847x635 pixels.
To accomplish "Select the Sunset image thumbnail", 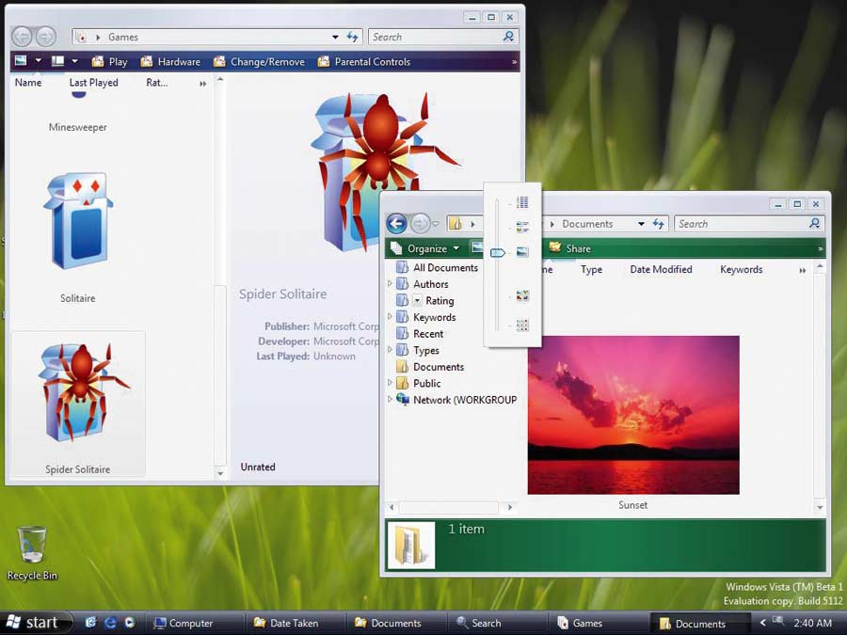I will pos(633,415).
